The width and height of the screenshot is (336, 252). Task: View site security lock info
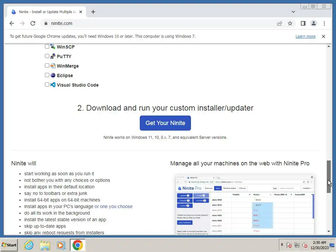tap(46, 23)
